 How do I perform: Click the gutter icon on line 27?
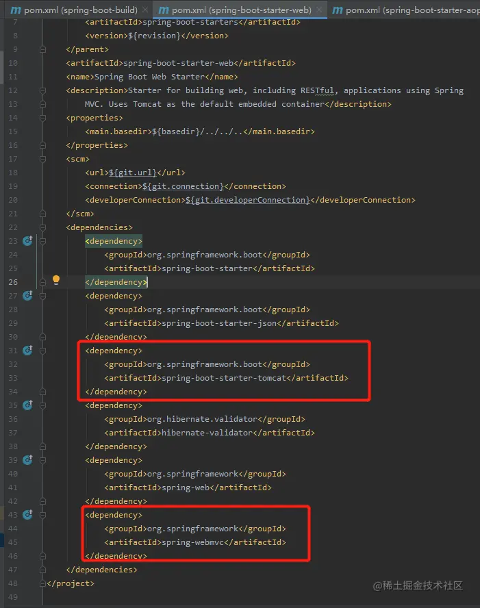click(27, 296)
